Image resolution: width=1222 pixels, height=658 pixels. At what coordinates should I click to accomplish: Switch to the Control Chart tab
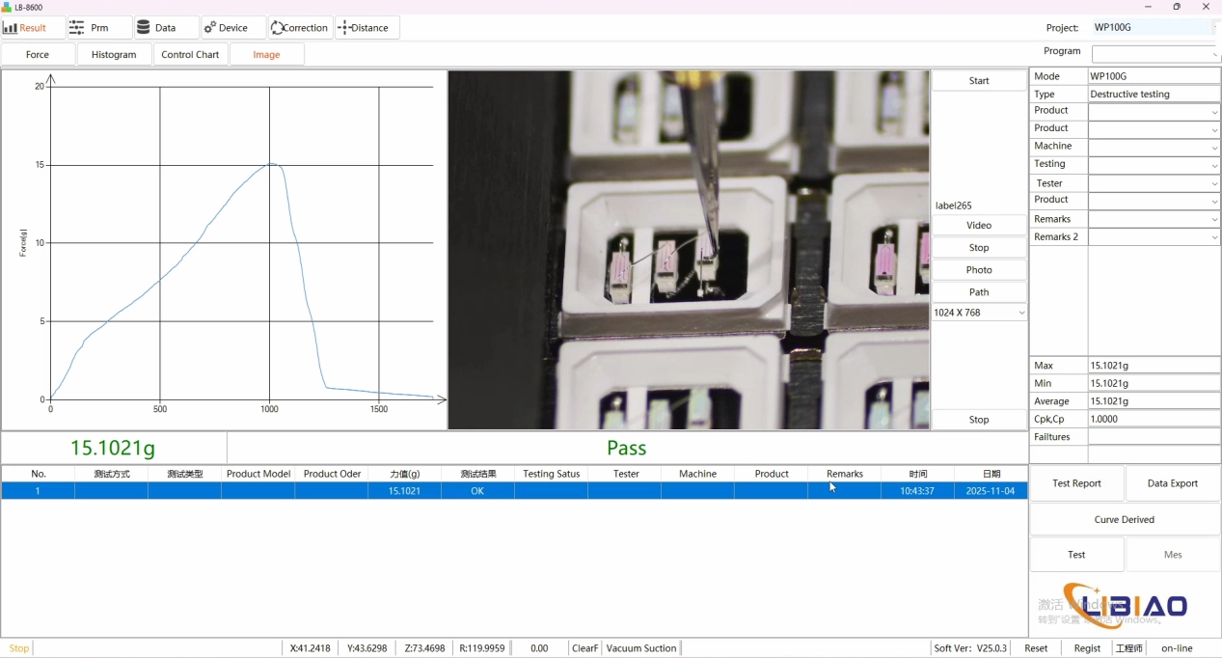pyautogui.click(x=190, y=55)
